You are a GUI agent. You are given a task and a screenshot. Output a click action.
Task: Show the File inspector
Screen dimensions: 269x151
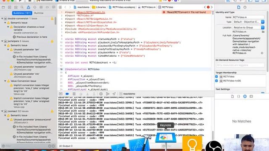pos(239,7)
